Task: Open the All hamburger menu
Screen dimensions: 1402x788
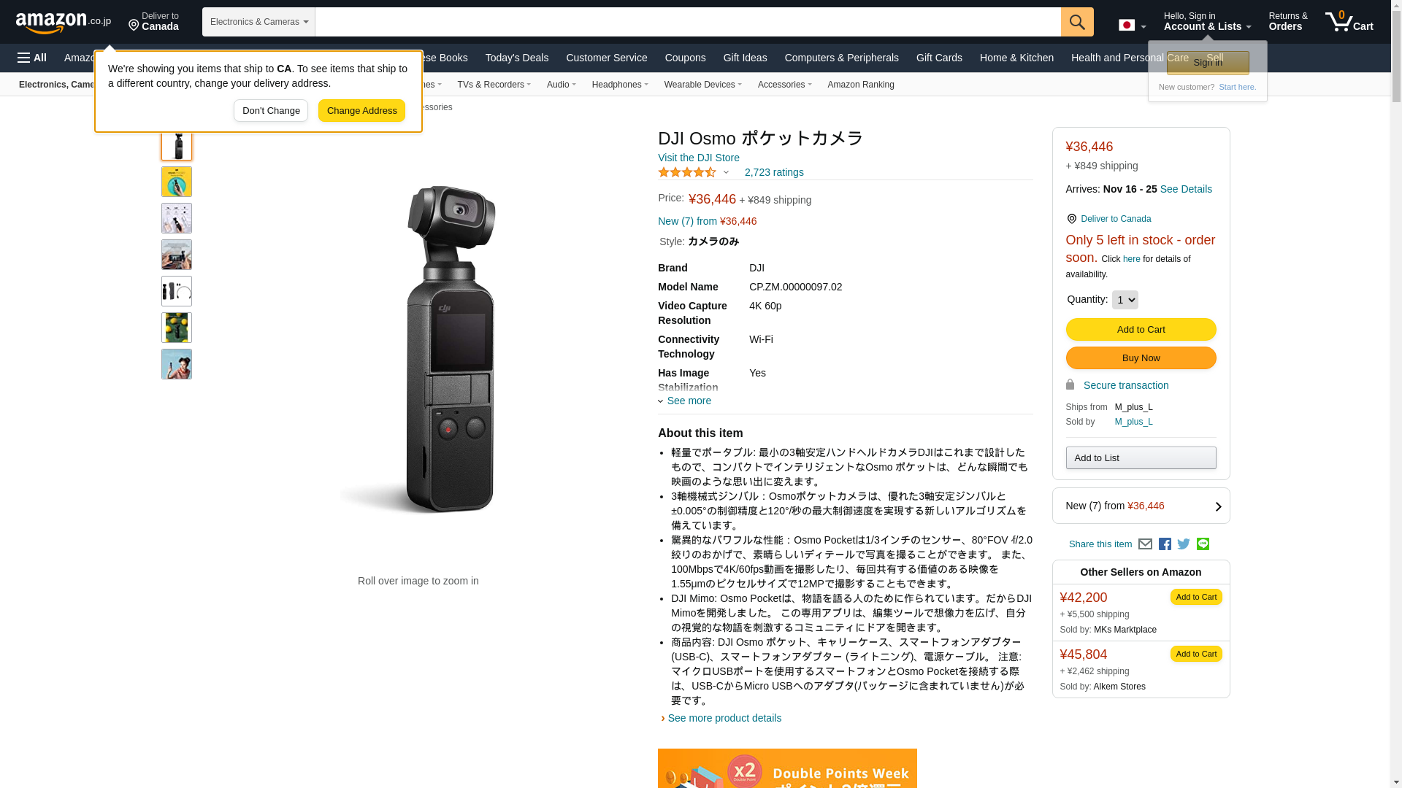Action: click(32, 58)
